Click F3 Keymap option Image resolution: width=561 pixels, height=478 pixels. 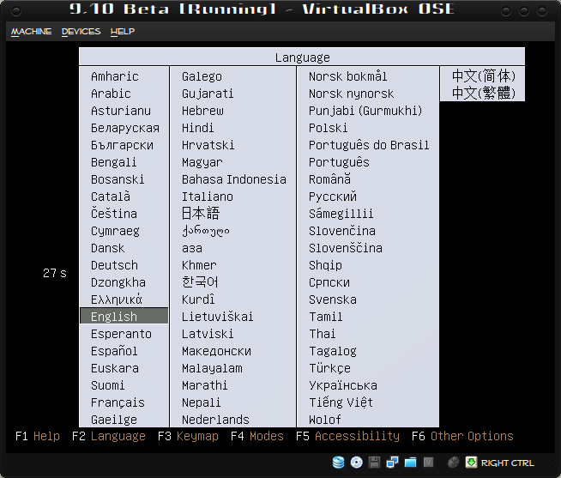[188, 436]
